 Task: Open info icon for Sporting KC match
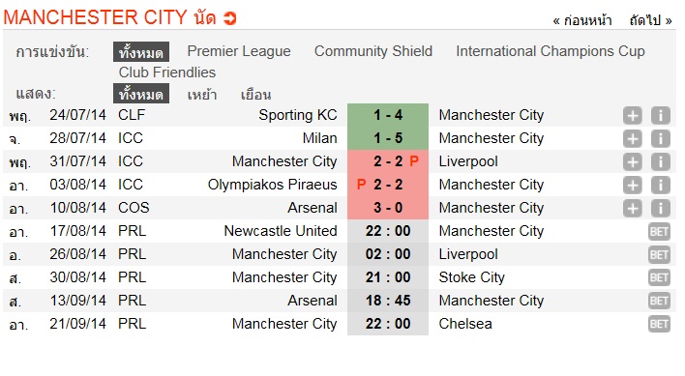pos(661,116)
